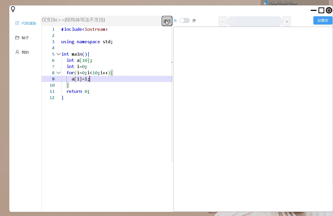
Task: Open the 设置 settings button
Action: 323,20
